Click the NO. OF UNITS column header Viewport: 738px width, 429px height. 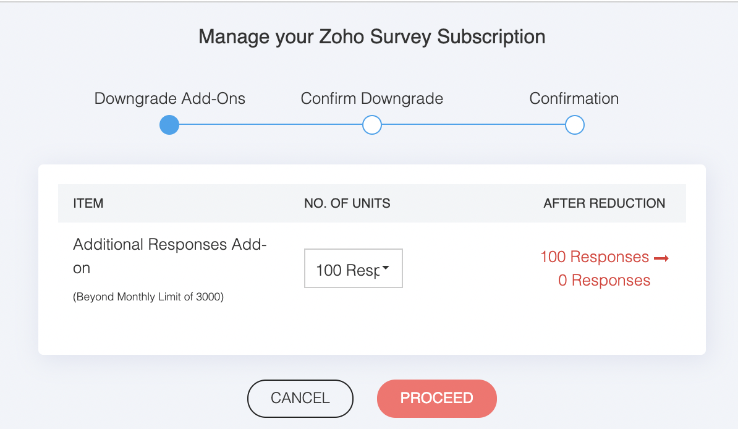pos(347,203)
